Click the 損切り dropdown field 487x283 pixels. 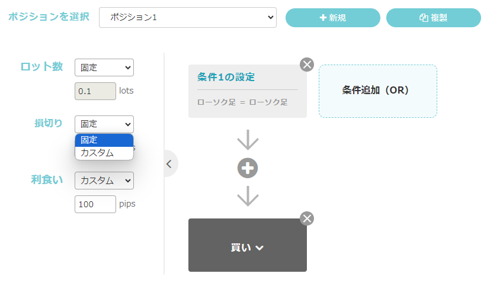(x=104, y=124)
